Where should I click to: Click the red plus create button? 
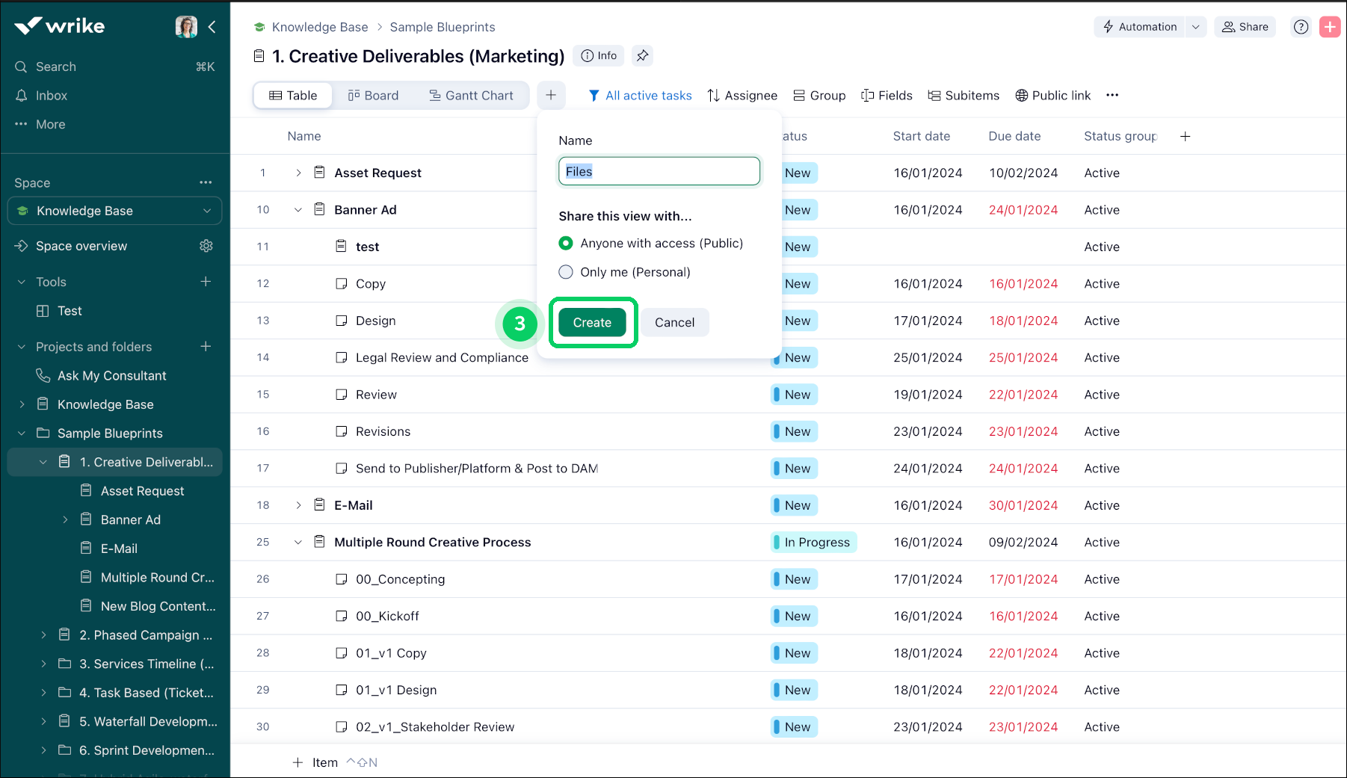pos(1330,27)
